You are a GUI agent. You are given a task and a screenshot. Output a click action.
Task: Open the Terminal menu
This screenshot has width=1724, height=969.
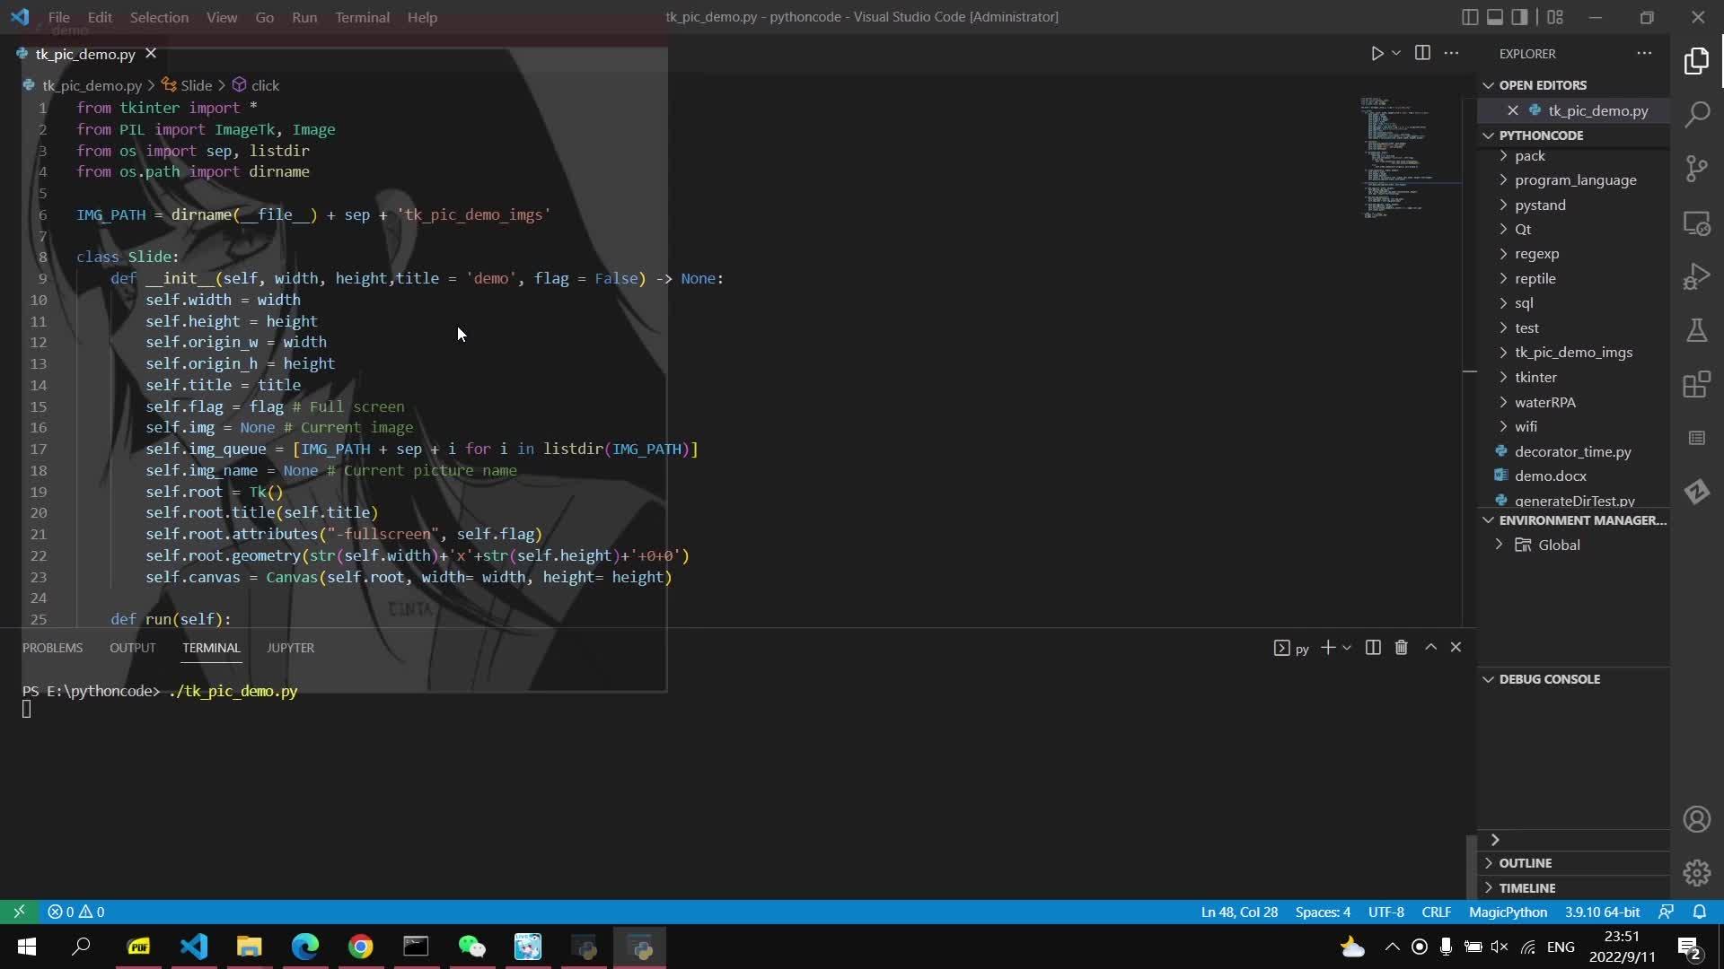pos(362,17)
